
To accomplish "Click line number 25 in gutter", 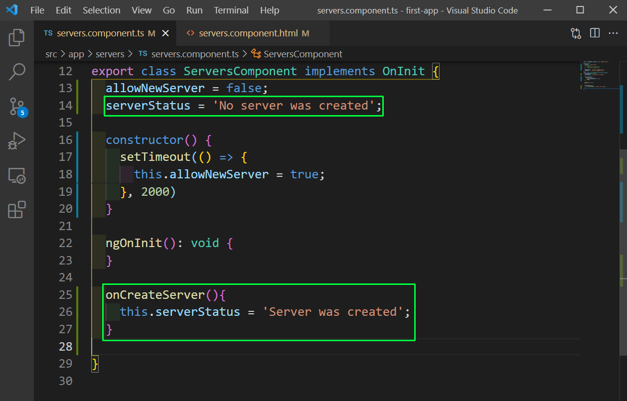I will (65, 295).
